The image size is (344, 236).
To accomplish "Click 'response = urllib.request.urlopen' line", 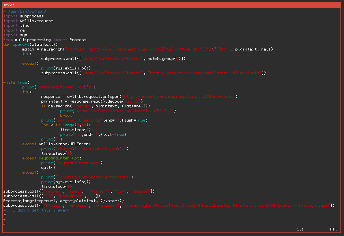I will [x=139, y=97].
